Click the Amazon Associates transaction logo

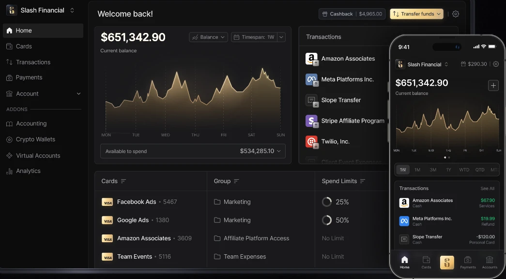311,59
